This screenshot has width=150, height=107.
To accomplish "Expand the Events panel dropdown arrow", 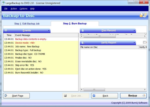I will click(48, 30).
